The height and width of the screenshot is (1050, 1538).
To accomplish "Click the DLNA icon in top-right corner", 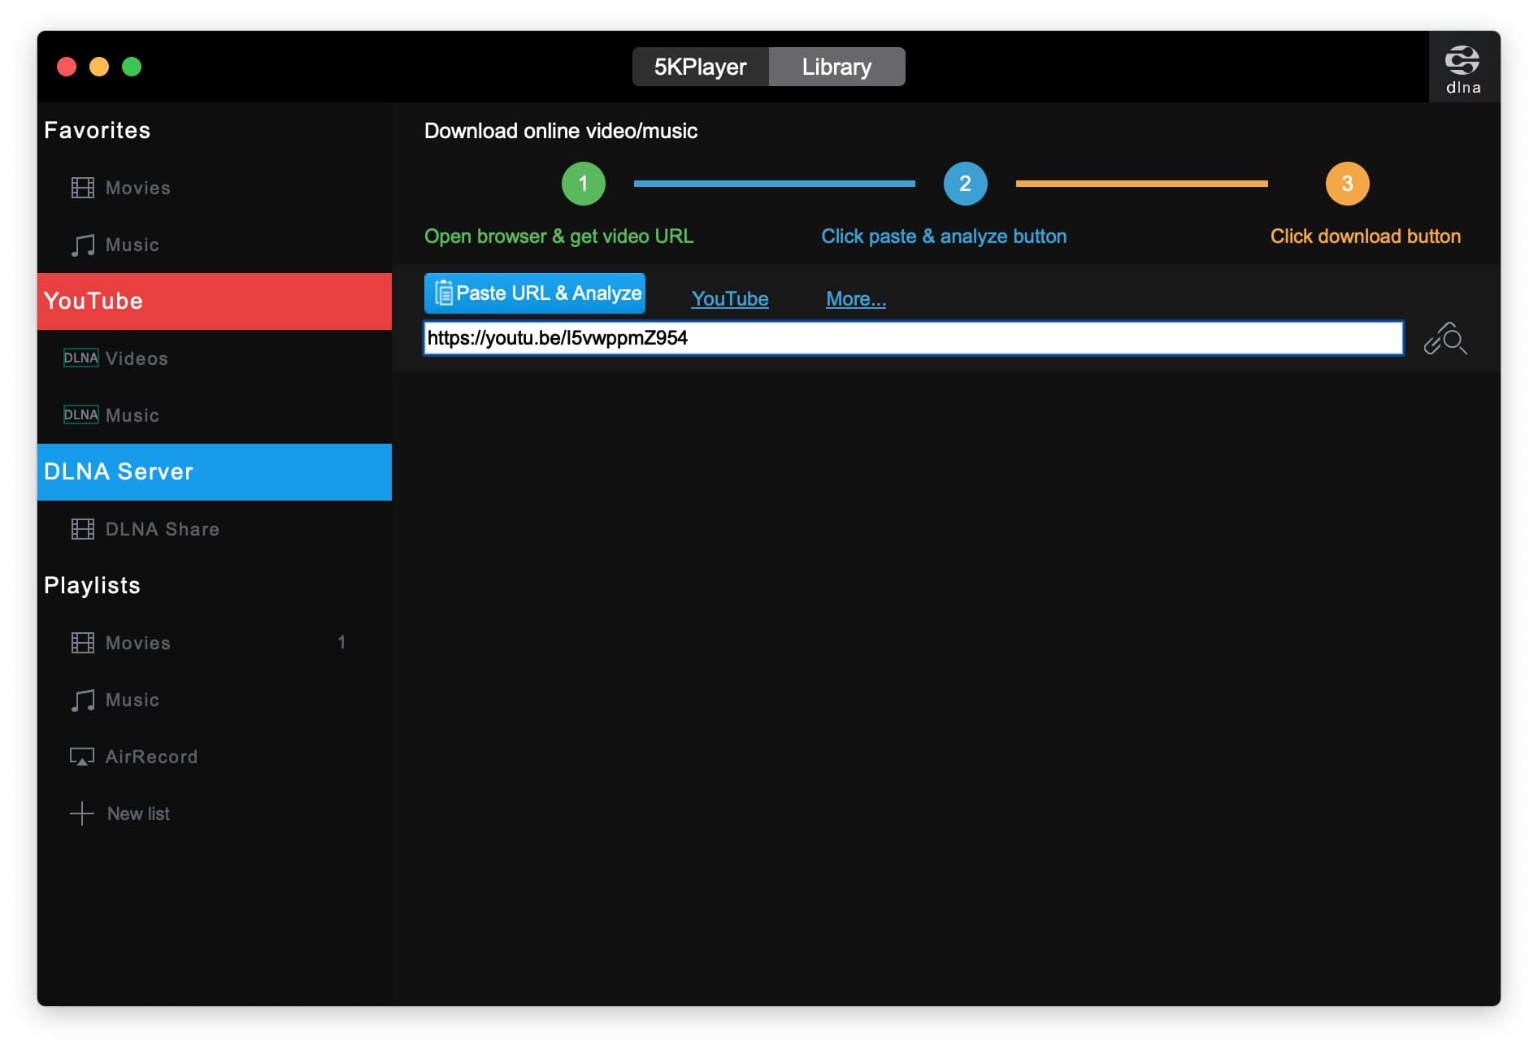I will point(1463,68).
